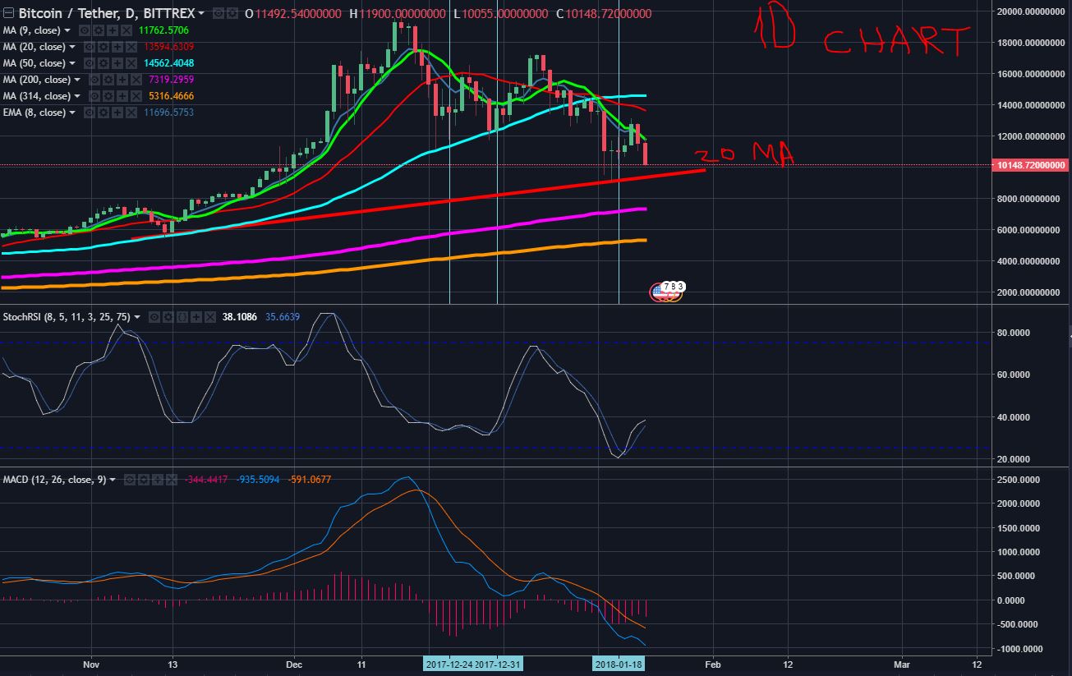Expand the MA (9, close) dropdown arrow
Image resolution: width=1072 pixels, height=676 pixels.
click(x=67, y=30)
